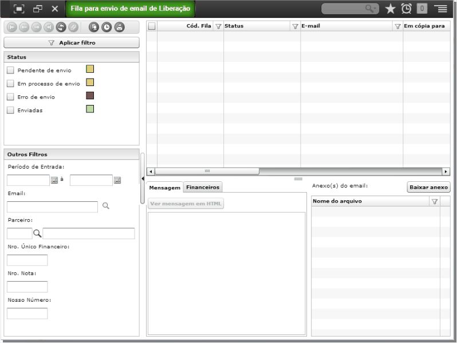Click the Aplicar filtro button

pos(72,42)
